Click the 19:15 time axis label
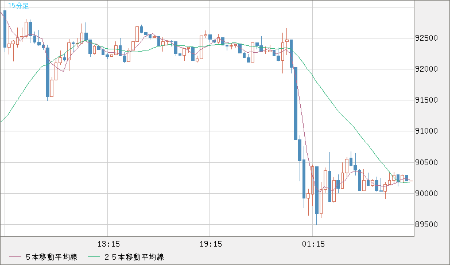Screen dimensions: 450x265 click(211, 244)
